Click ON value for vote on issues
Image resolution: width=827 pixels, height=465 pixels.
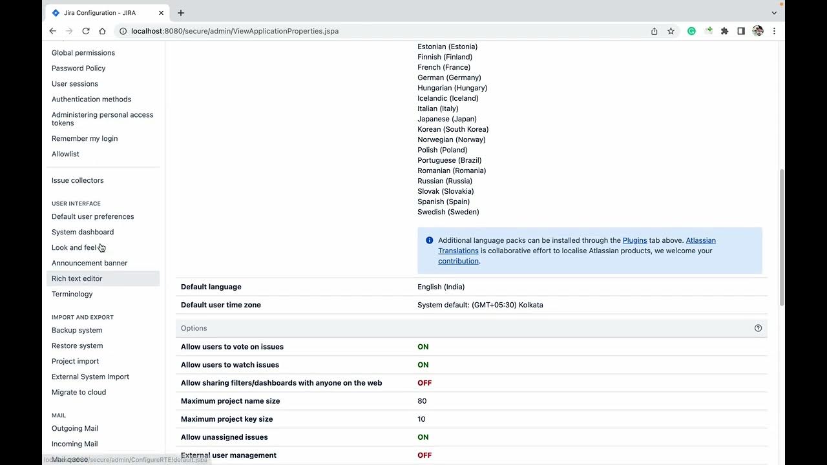[x=423, y=347]
